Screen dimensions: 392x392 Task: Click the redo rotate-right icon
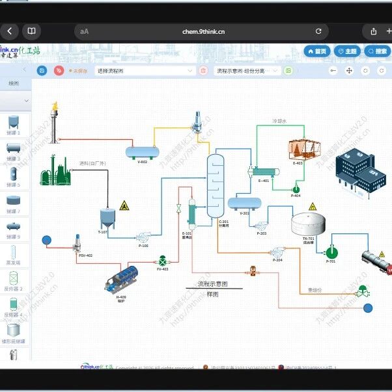382,71
